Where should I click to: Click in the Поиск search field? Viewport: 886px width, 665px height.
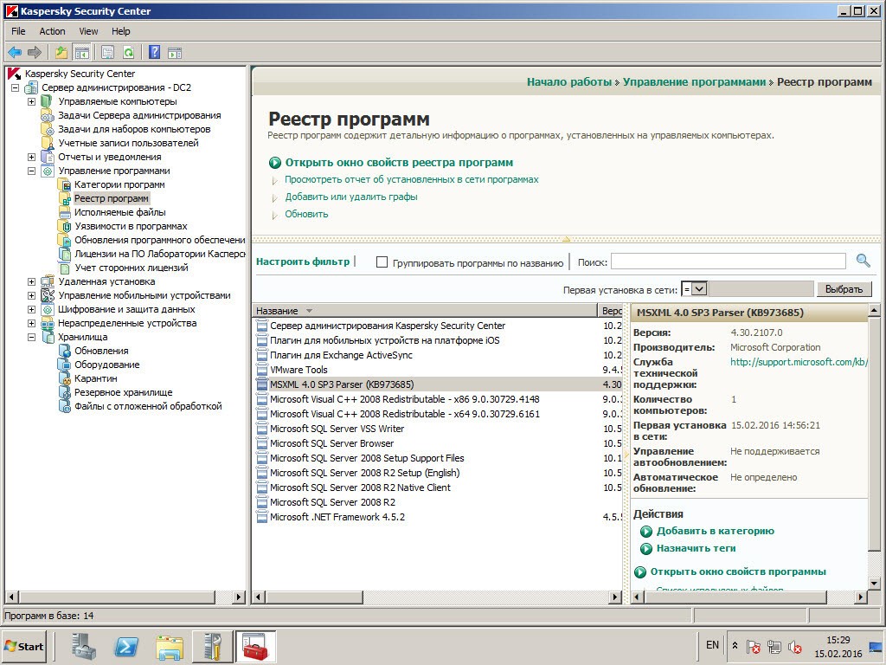(728, 261)
